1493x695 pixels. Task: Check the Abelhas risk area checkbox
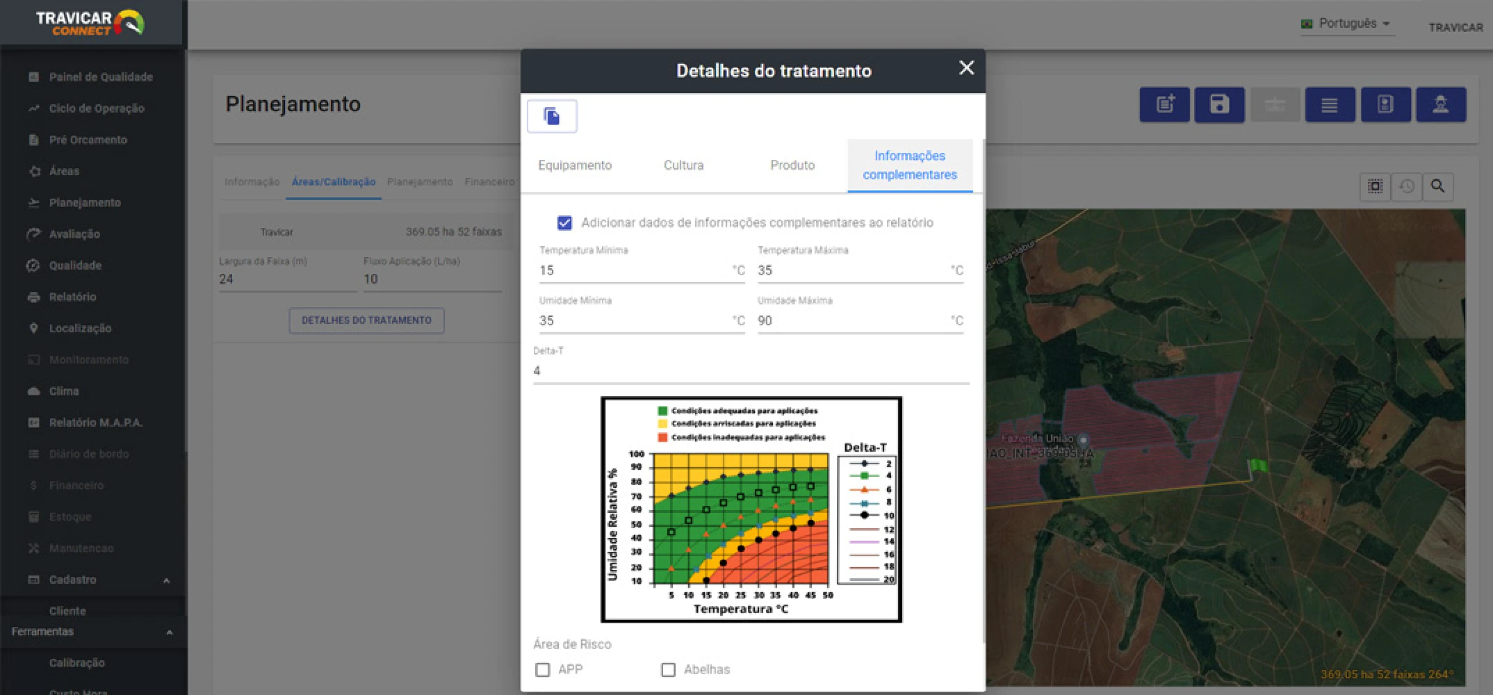(x=669, y=669)
